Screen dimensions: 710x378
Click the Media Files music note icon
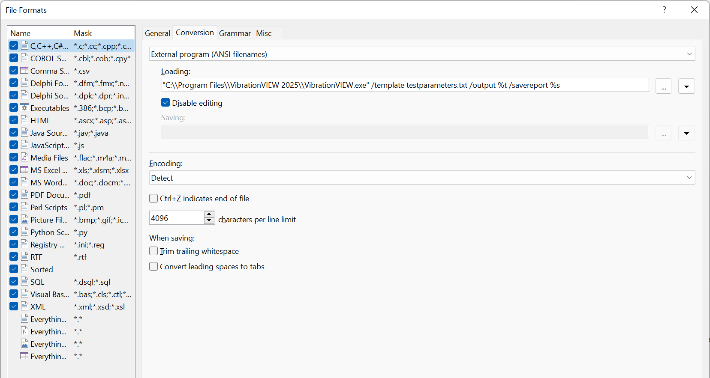(x=24, y=158)
